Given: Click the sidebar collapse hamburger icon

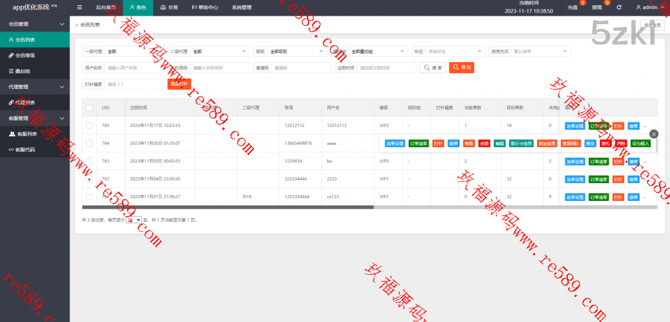Looking at the screenshot, I should [x=80, y=7].
